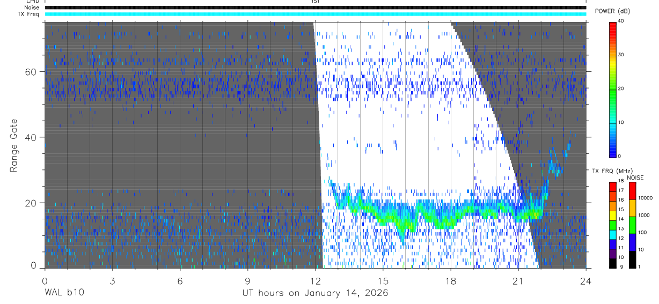Click the '100' label on the NOISE scale
This screenshot has width=659, height=304.
coord(642,233)
